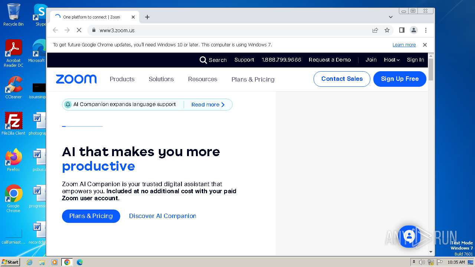This screenshot has height=267, width=475.
Task: Click Learn more about Chrome updates
Action: (404, 45)
